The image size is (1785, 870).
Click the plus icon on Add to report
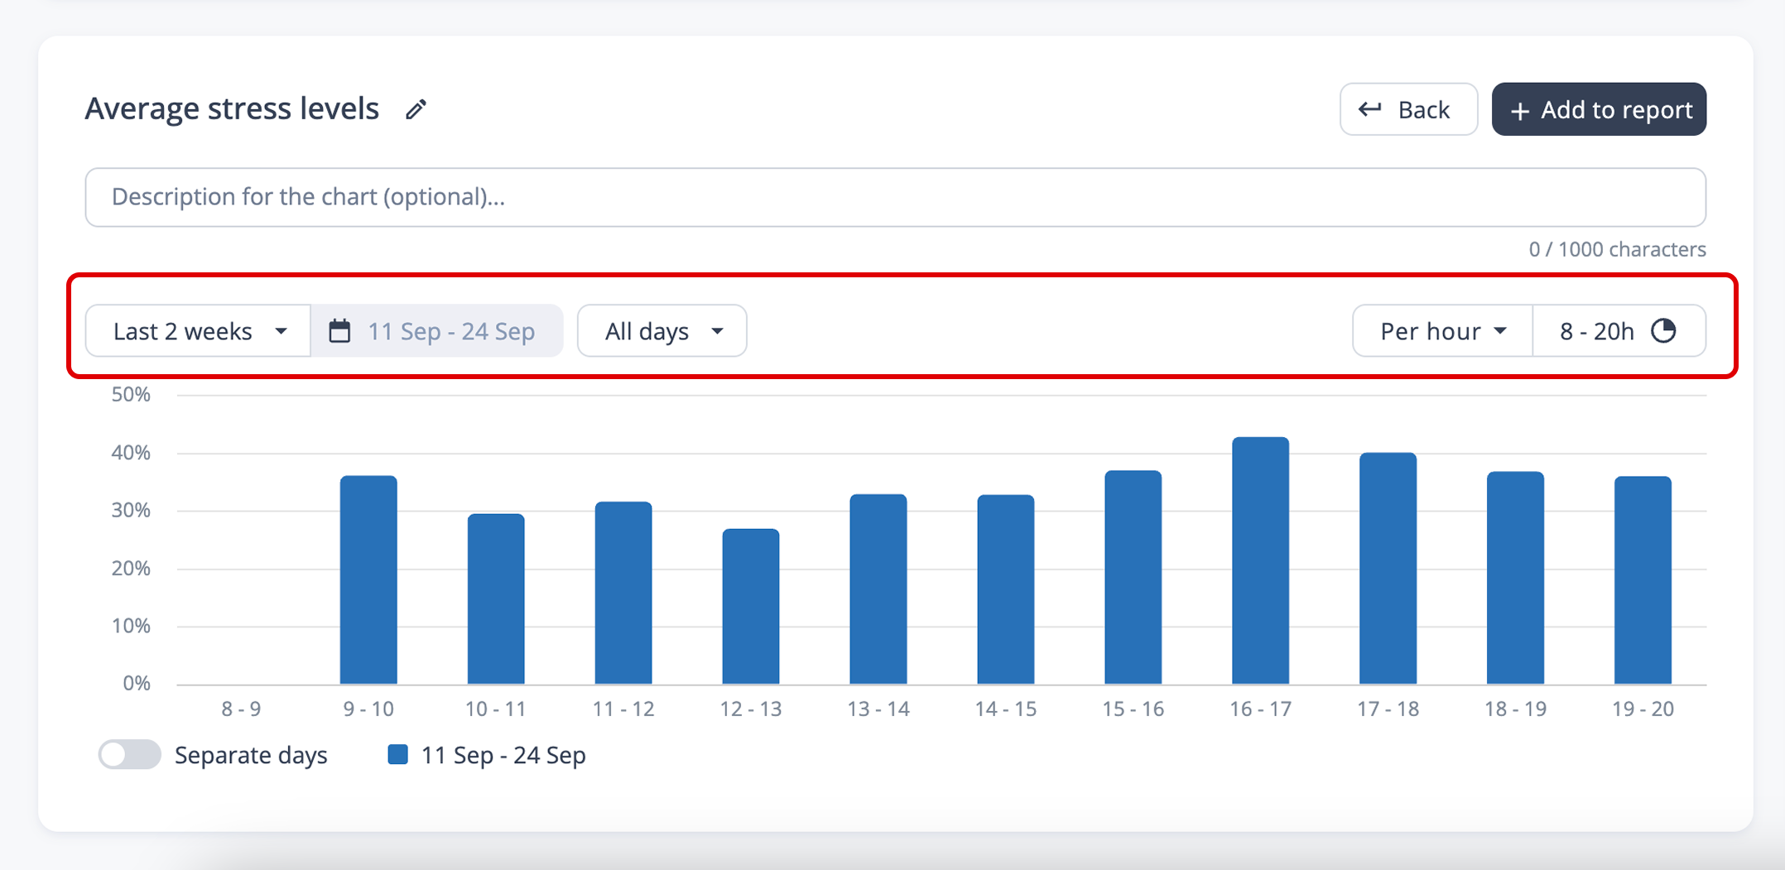[x=1519, y=110]
